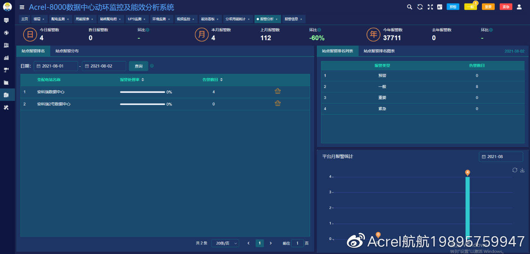530x254 pixels.
Task: Click info icon beside daily 环比
Action: click(x=148, y=30)
